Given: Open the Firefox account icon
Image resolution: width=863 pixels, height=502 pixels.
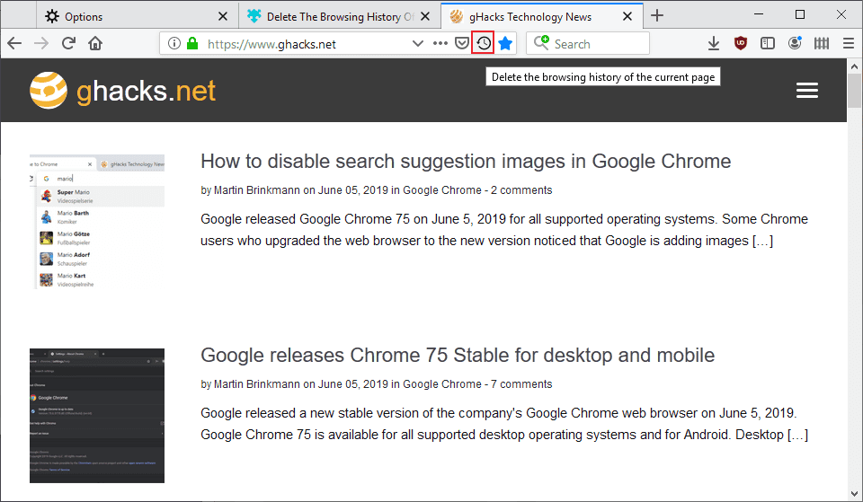Looking at the screenshot, I should coord(795,43).
